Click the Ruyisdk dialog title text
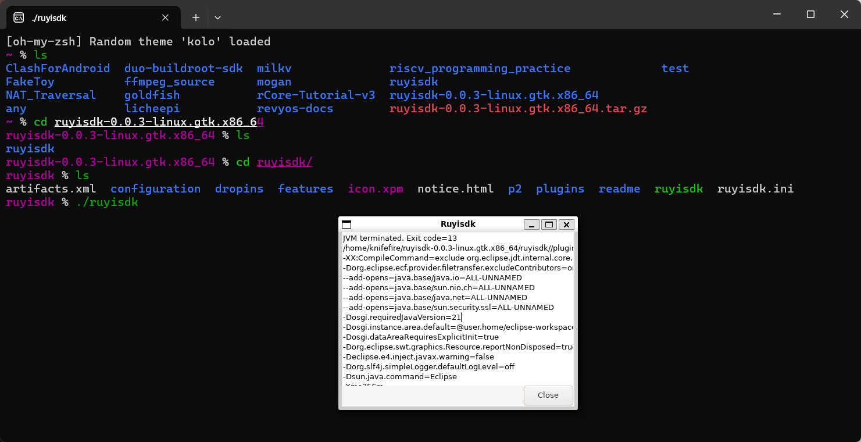This screenshot has width=861, height=442. click(x=458, y=224)
